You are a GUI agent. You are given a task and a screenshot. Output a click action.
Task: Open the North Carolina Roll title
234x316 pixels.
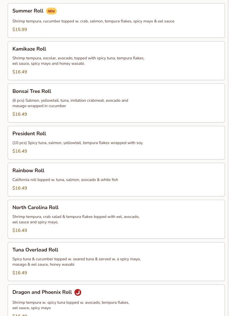pyautogui.click(x=35, y=207)
